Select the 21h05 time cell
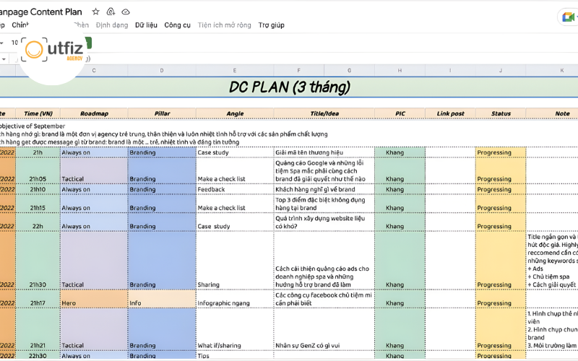 click(38, 171)
